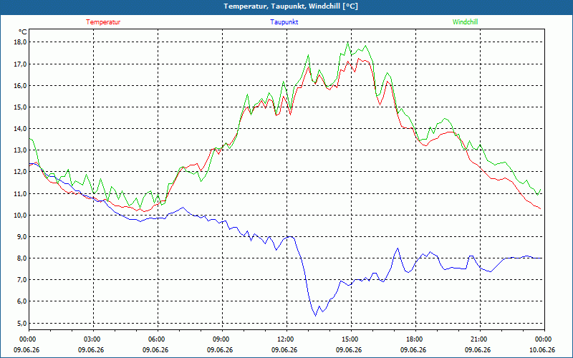Click the '06:00' time label on the x-axis
The width and height of the screenshot is (573, 358).
pos(155,339)
